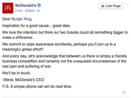The width and height of the screenshot is (131, 98).
Task: Click the thumbs-up icon in Like Page
Action: point(103,6)
